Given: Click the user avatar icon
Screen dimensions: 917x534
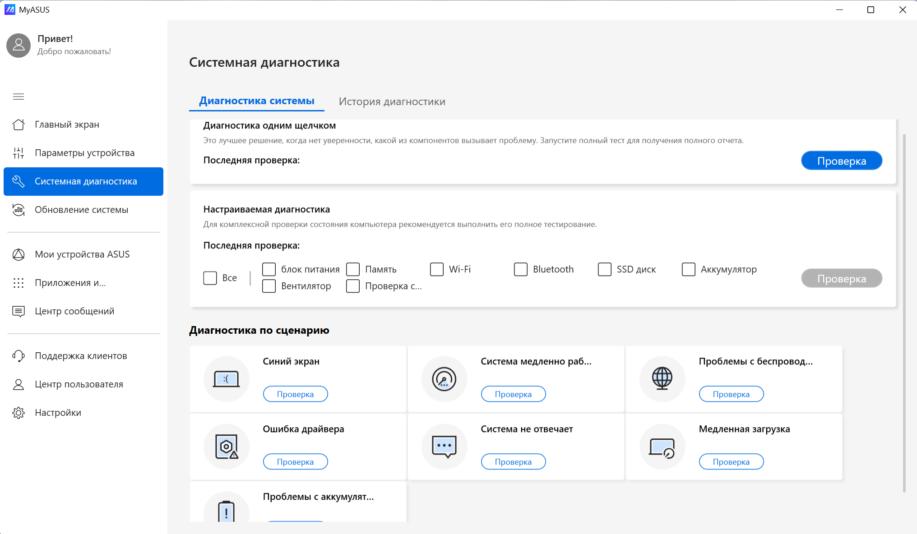Looking at the screenshot, I should pos(19,45).
